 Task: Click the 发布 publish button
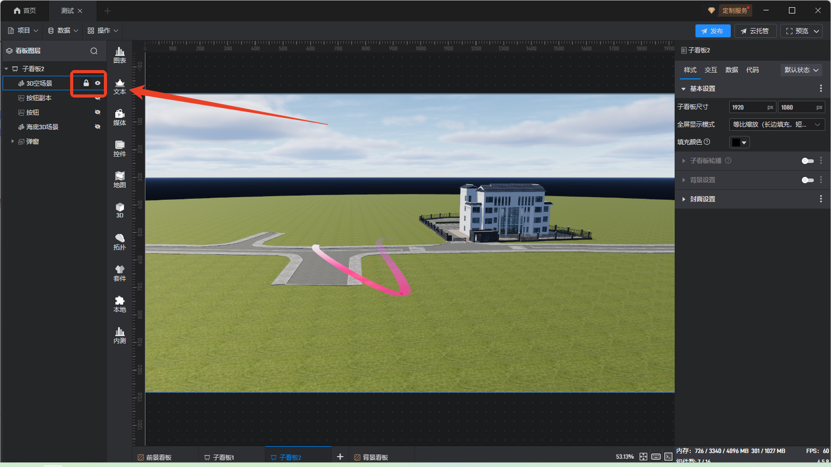click(x=713, y=31)
